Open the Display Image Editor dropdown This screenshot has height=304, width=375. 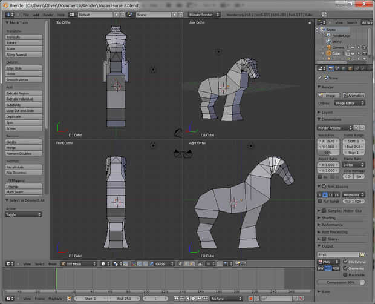[x=350, y=103]
